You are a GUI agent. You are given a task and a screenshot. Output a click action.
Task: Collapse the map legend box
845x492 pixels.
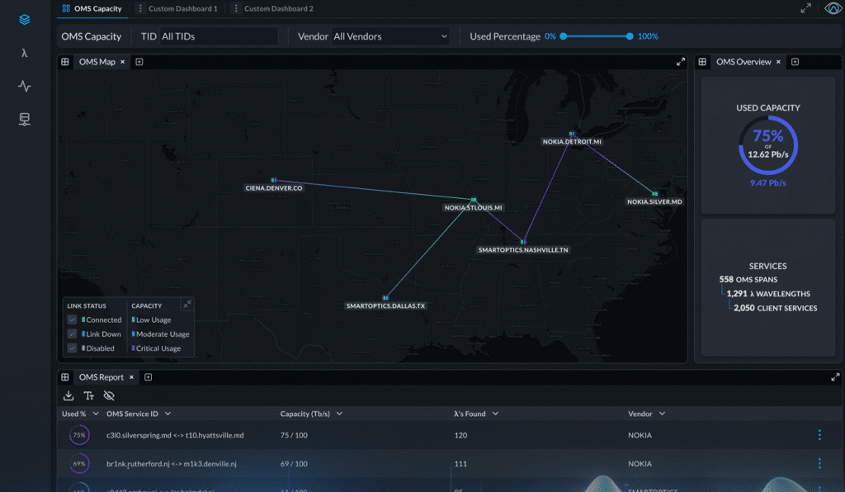pos(186,305)
